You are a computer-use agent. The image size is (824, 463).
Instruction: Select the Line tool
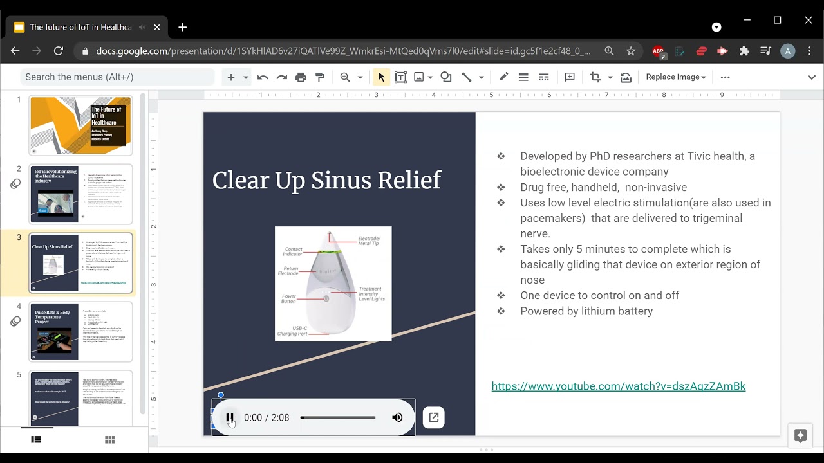(x=467, y=77)
